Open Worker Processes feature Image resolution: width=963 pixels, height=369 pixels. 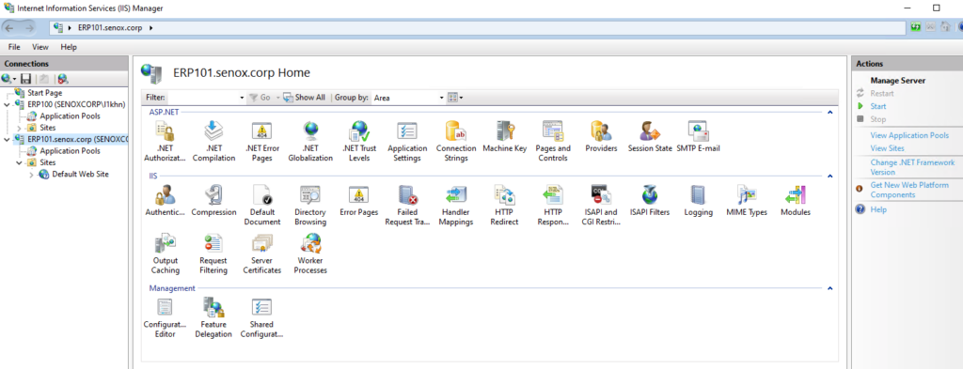pyautogui.click(x=310, y=254)
